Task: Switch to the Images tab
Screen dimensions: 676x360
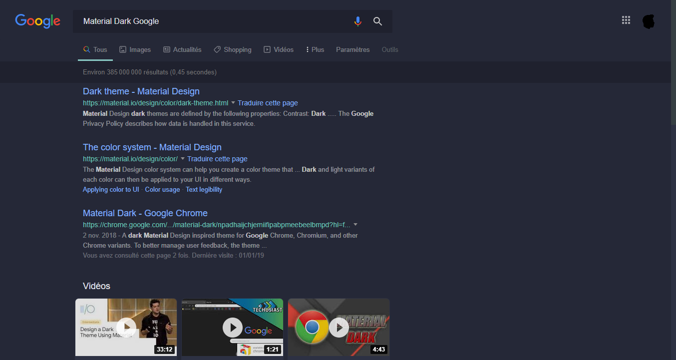Action: (135, 49)
